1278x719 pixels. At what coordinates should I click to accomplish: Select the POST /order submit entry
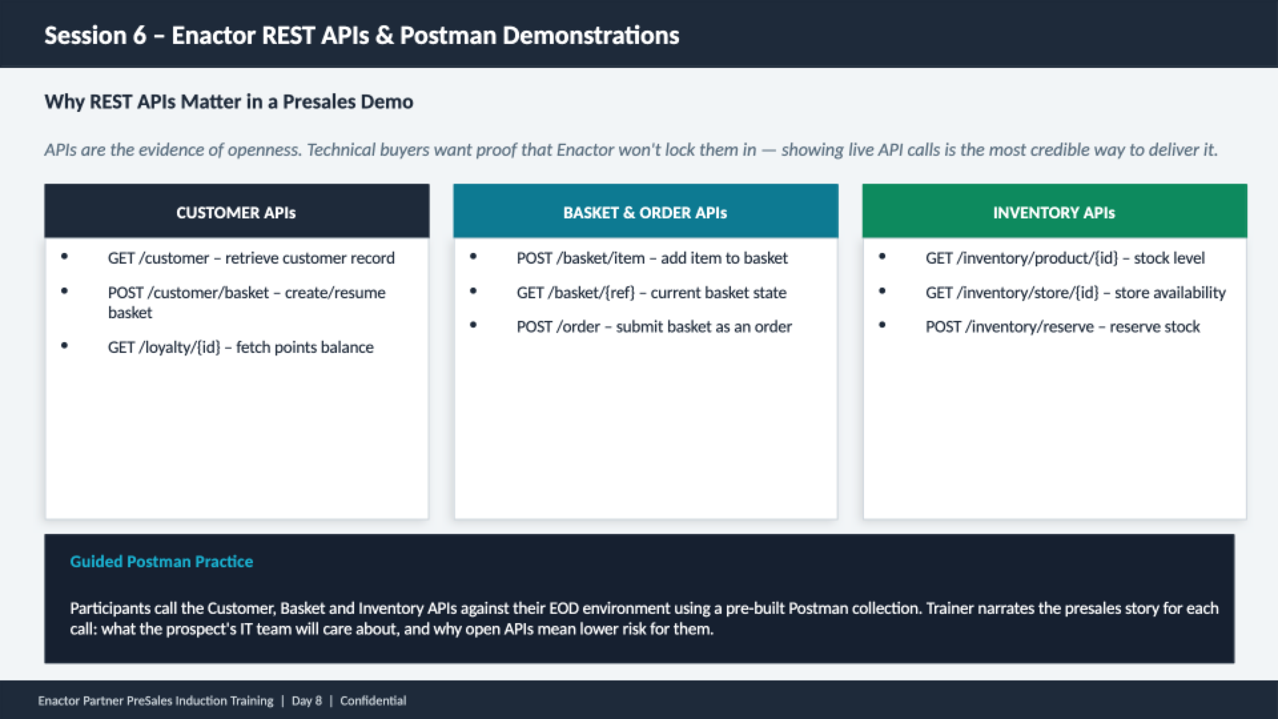click(654, 326)
